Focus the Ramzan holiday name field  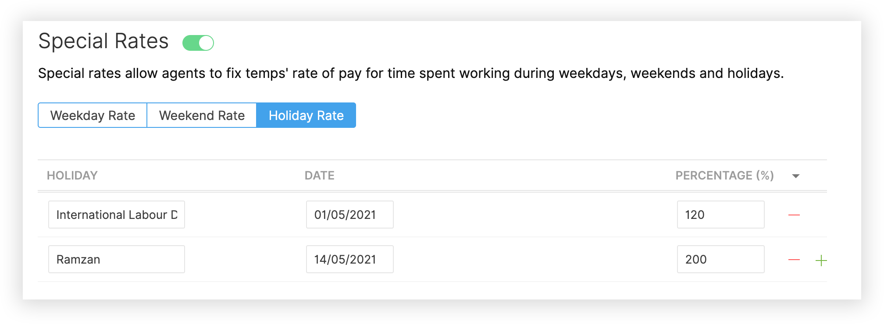pyautogui.click(x=117, y=260)
